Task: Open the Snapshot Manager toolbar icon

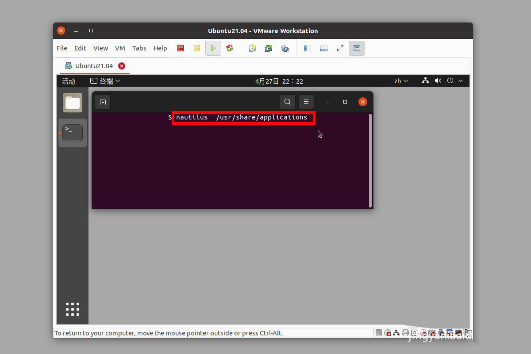Action: click(x=285, y=48)
